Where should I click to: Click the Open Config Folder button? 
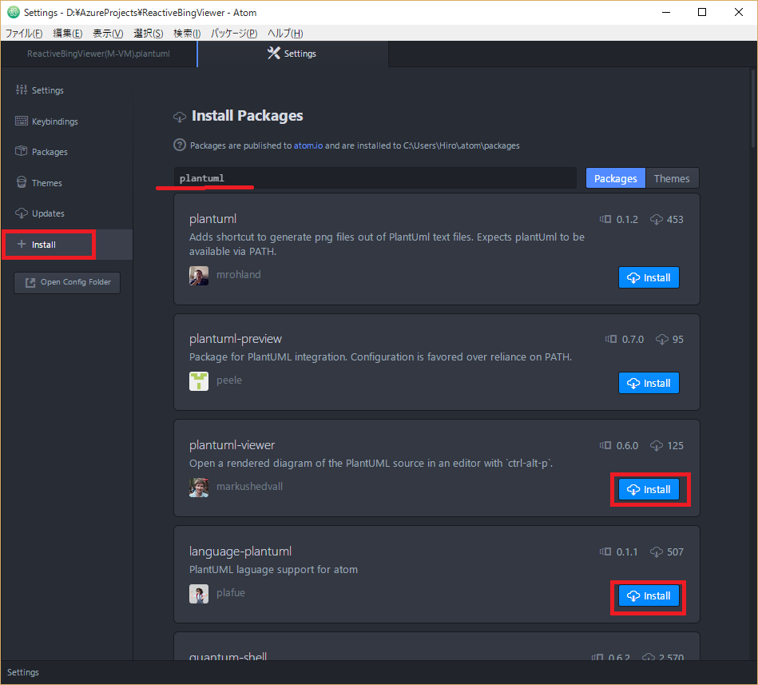67,282
